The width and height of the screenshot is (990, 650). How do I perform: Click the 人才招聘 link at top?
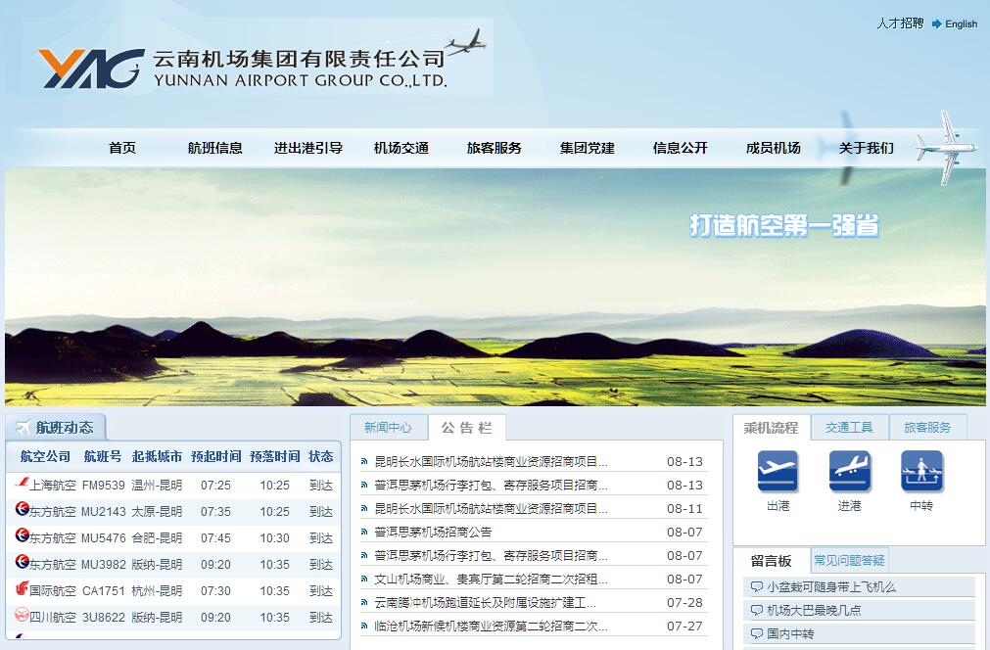899,23
